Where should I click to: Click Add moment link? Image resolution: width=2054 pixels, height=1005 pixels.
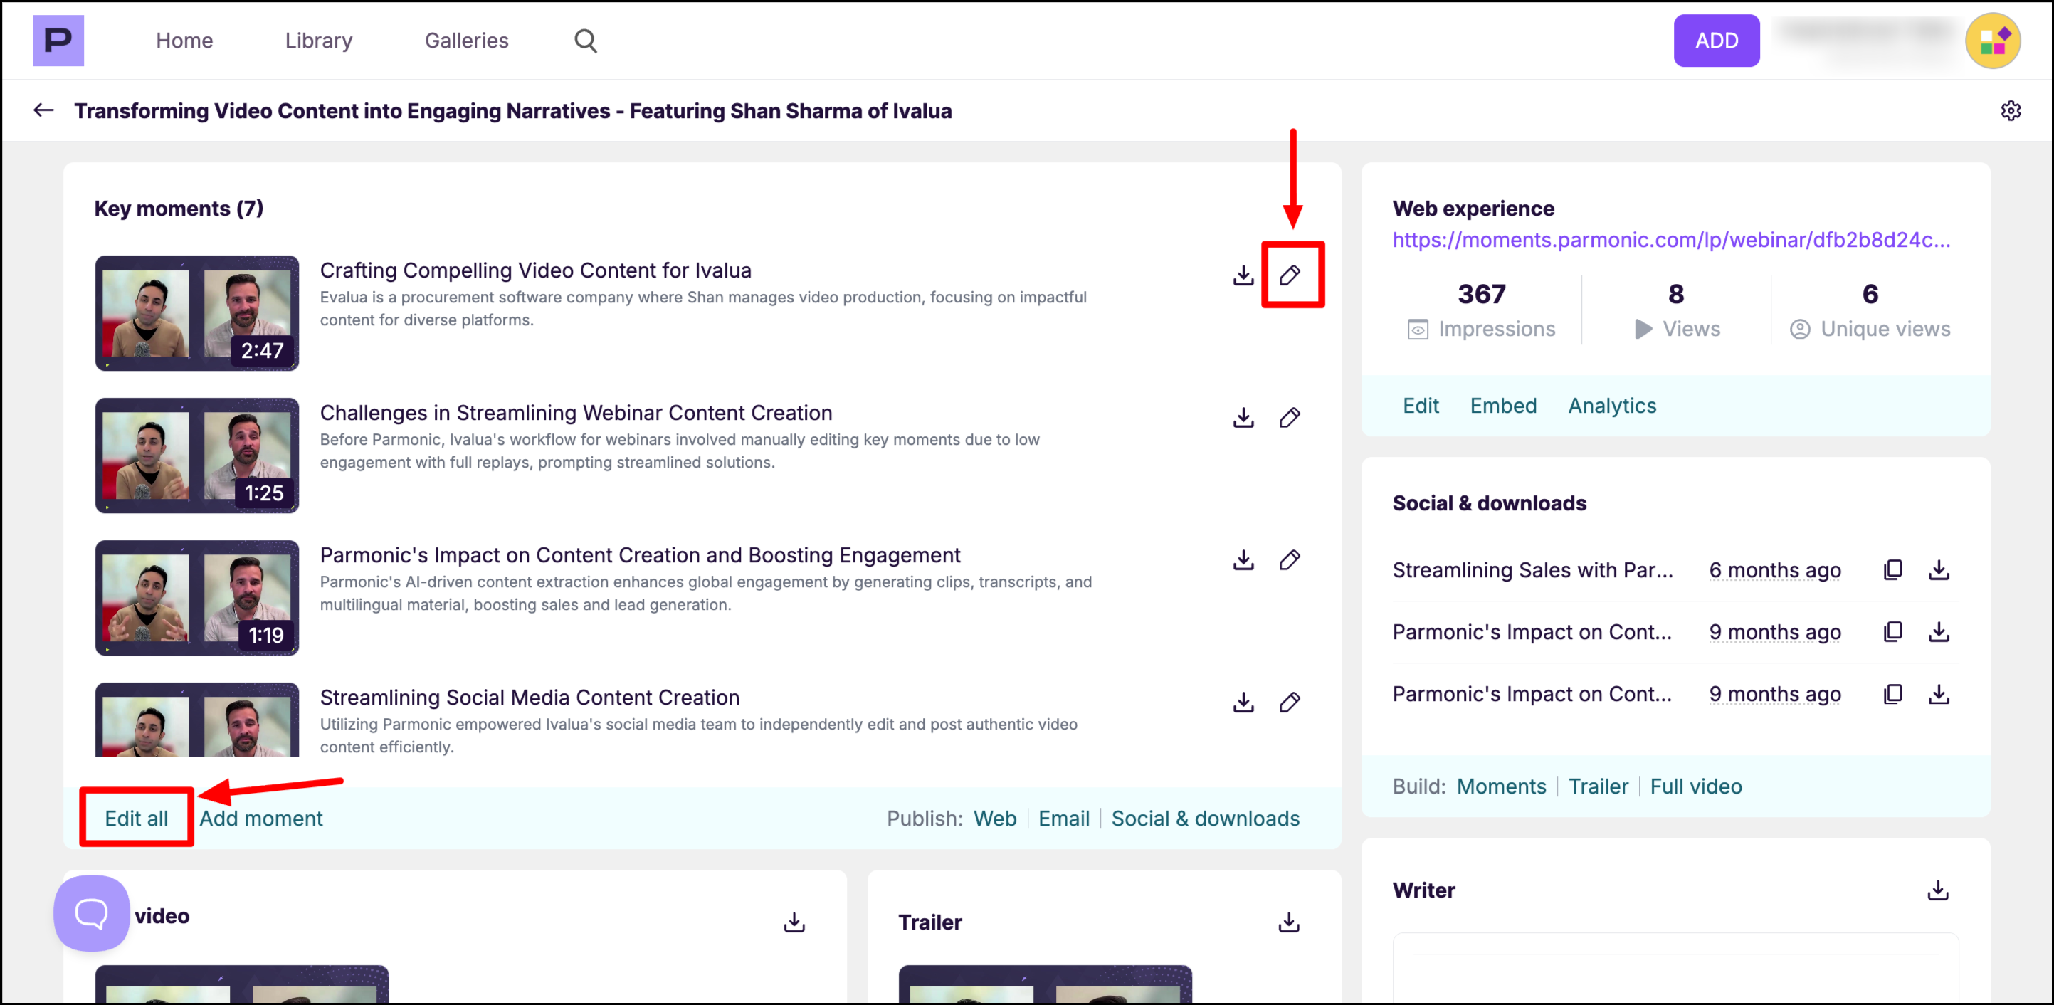[x=260, y=819]
